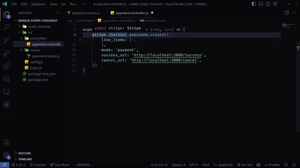Change UTF-8 file encoding
Viewport: 300px width, 168px height.
coord(194,165)
